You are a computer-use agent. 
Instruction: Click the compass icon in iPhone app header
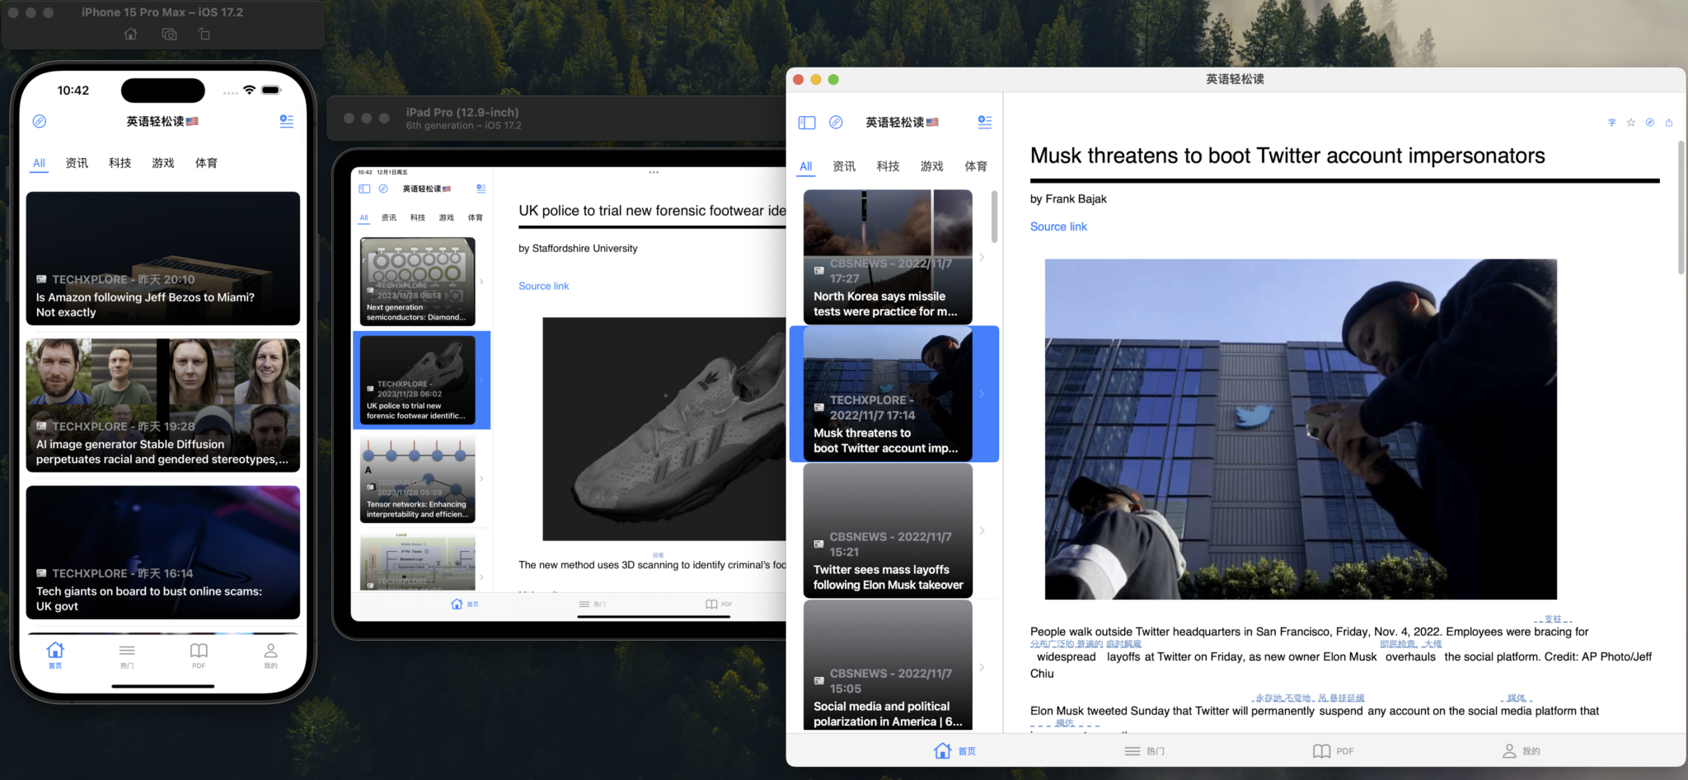pyautogui.click(x=40, y=121)
